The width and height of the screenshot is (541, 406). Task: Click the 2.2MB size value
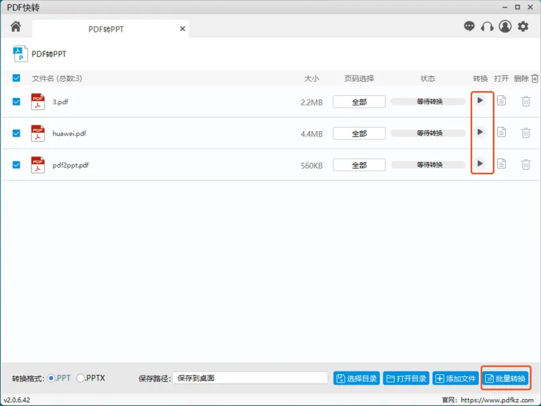click(312, 103)
